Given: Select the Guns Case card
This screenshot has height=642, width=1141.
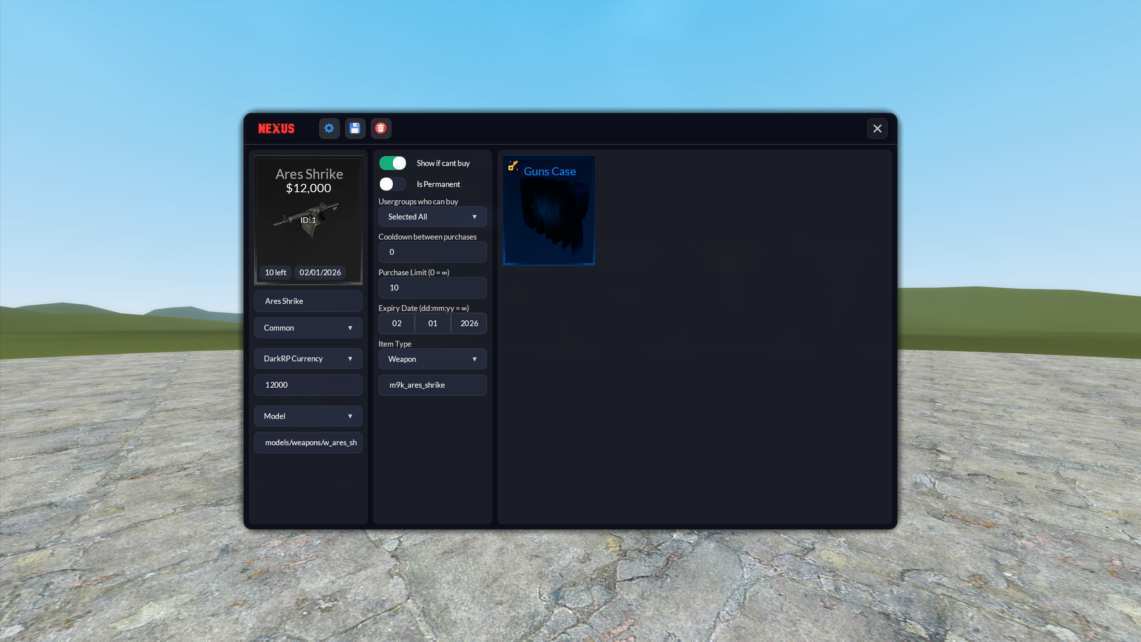Looking at the screenshot, I should (x=549, y=210).
